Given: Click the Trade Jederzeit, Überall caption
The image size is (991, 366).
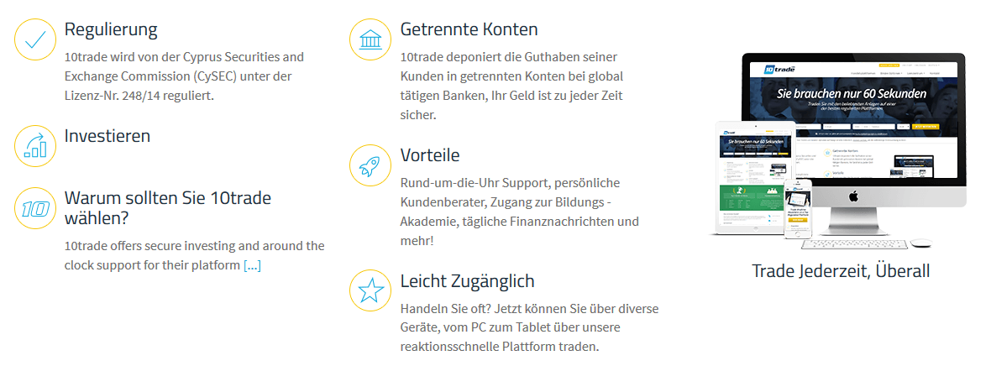Looking at the screenshot, I should (841, 270).
